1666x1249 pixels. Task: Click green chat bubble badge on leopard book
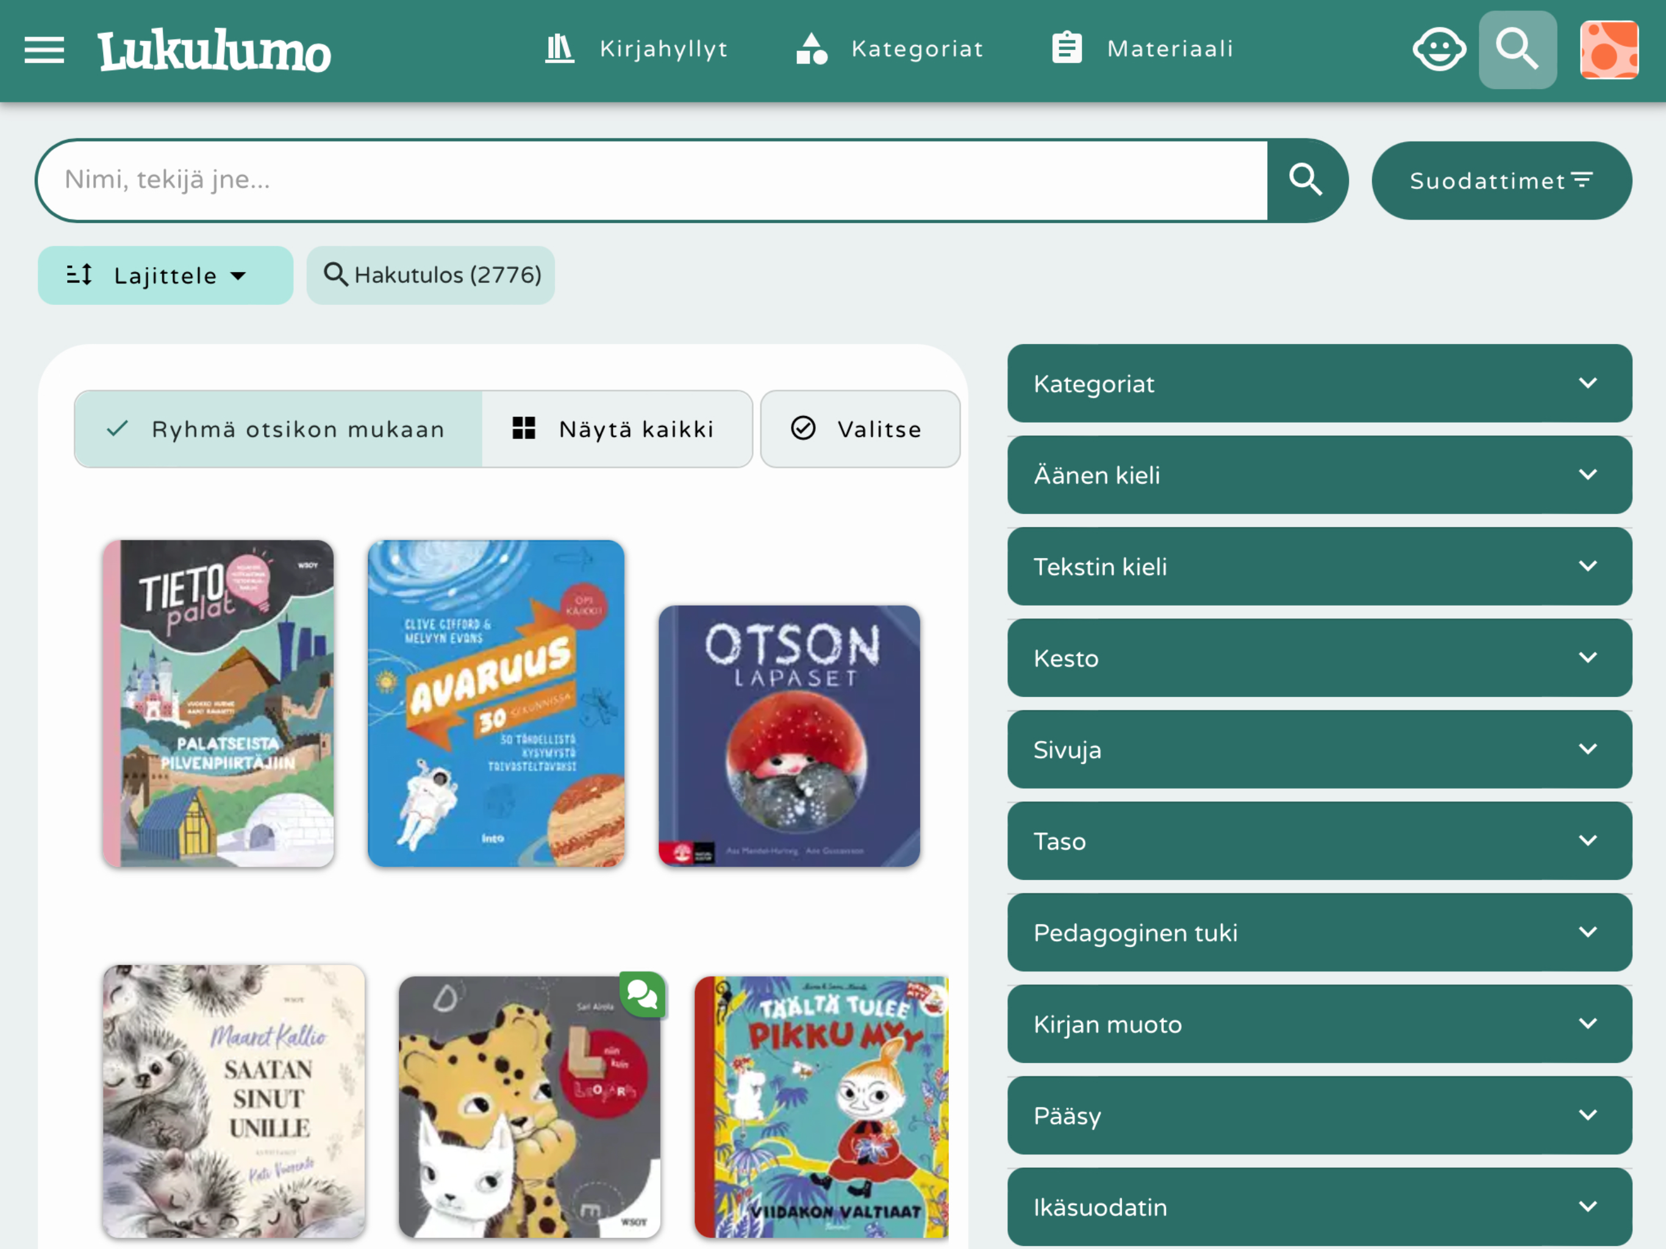(x=643, y=994)
